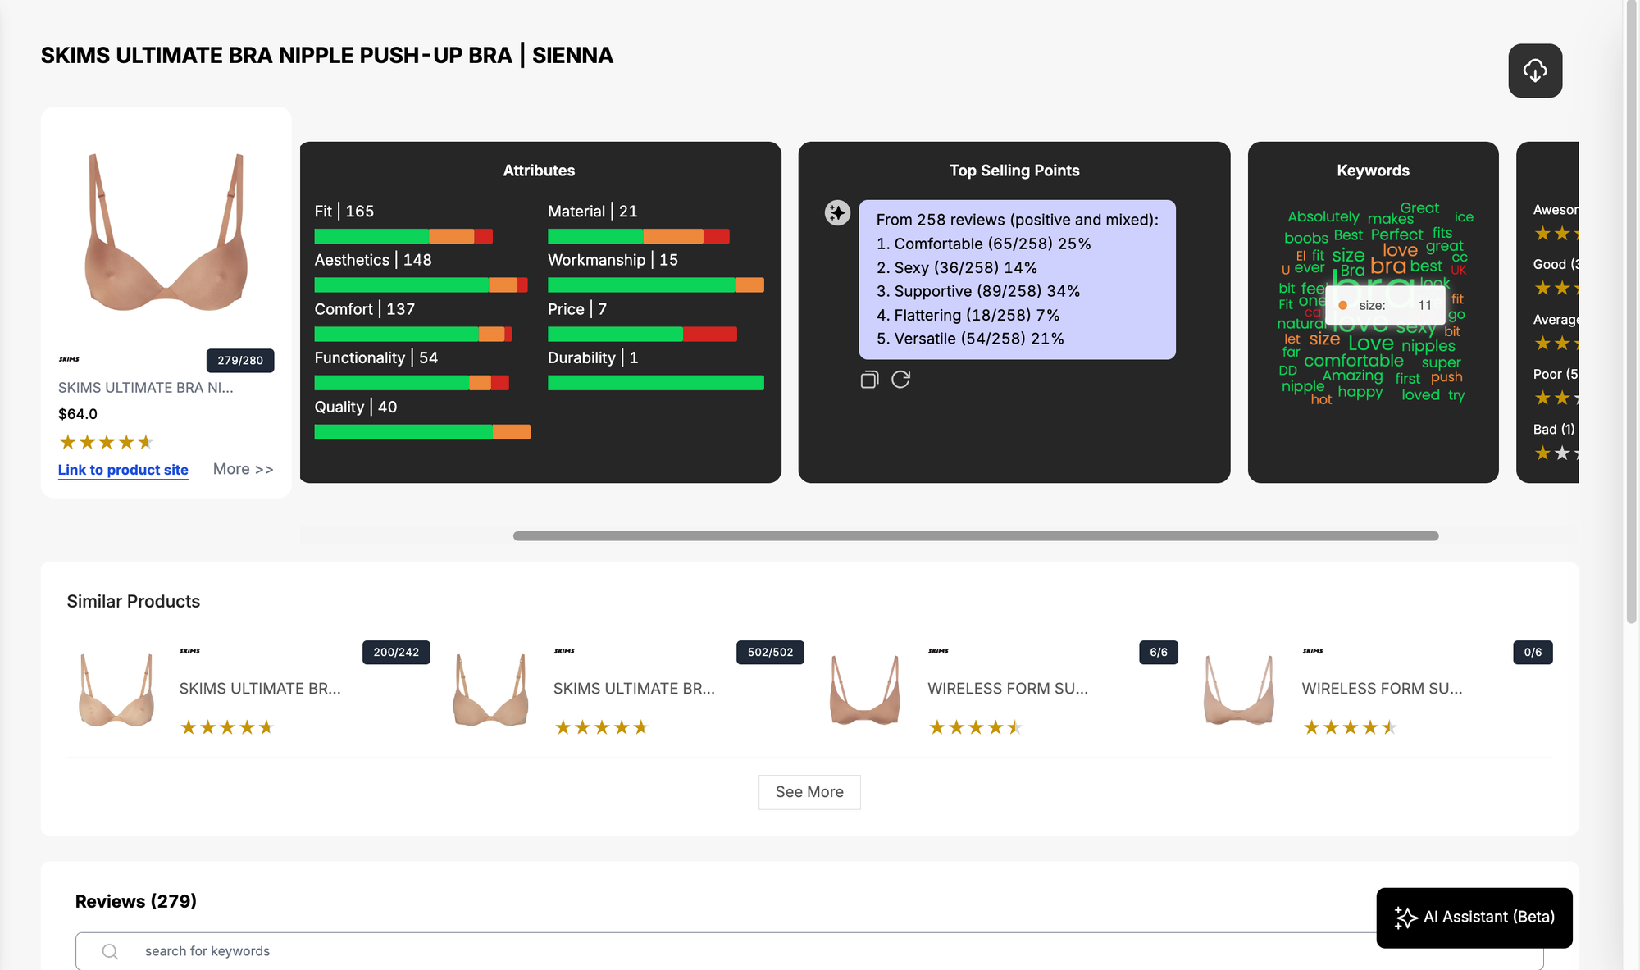Viewport: 1640px width, 970px height.
Task: Regenerate the Top Selling Points summary
Action: pos(900,380)
